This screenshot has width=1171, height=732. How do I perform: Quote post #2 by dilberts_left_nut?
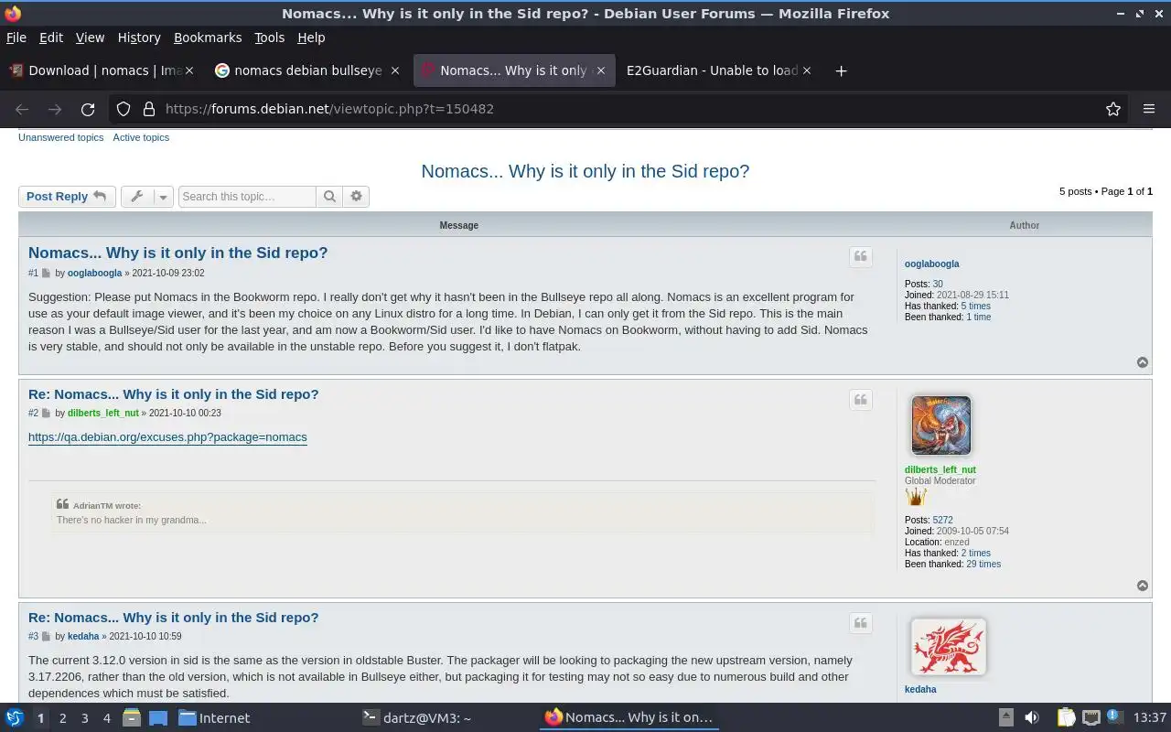(861, 399)
